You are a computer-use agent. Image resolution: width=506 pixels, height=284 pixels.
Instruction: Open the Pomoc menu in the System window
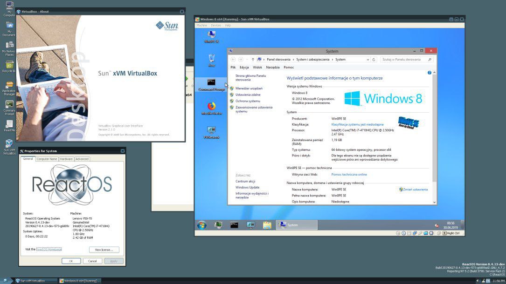point(289,68)
